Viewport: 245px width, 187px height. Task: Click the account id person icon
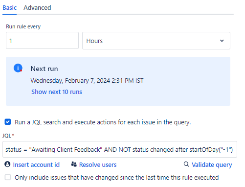[x=7, y=164]
